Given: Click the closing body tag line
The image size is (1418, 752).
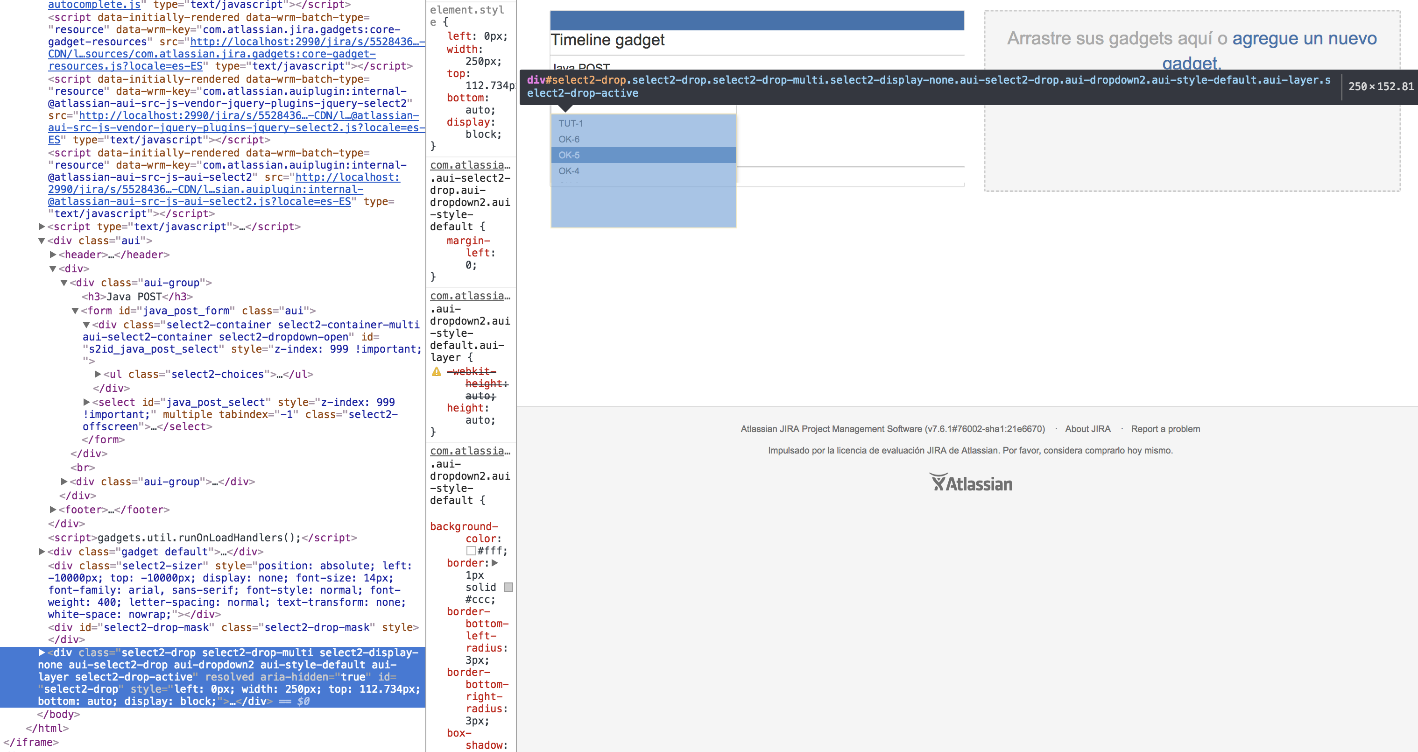Looking at the screenshot, I should (x=58, y=714).
